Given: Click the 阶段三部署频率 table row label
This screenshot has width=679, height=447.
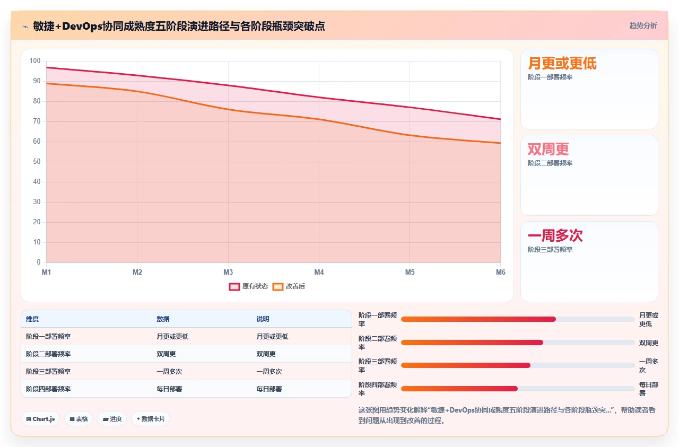Looking at the screenshot, I should pos(48,372).
